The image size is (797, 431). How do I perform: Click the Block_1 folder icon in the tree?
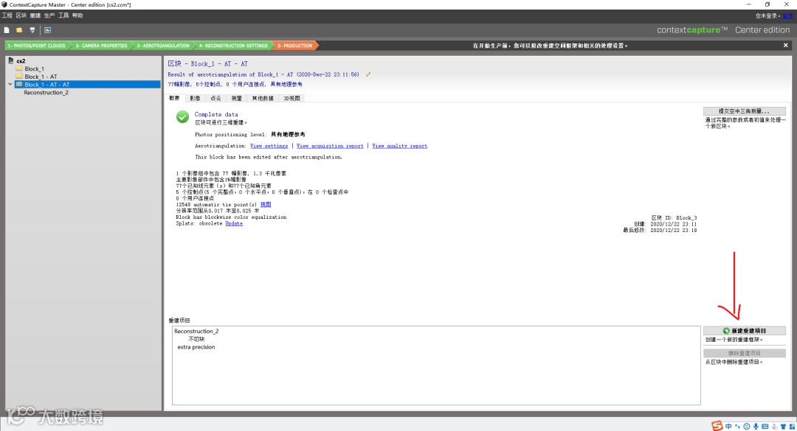coord(19,69)
